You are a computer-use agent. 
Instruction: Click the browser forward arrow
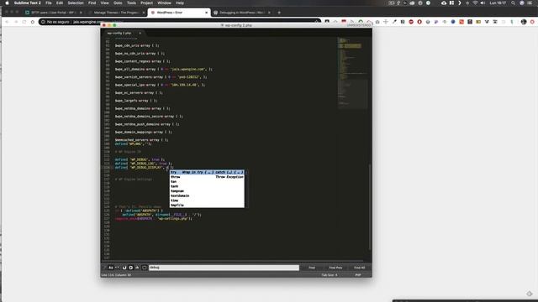(x=16, y=22)
